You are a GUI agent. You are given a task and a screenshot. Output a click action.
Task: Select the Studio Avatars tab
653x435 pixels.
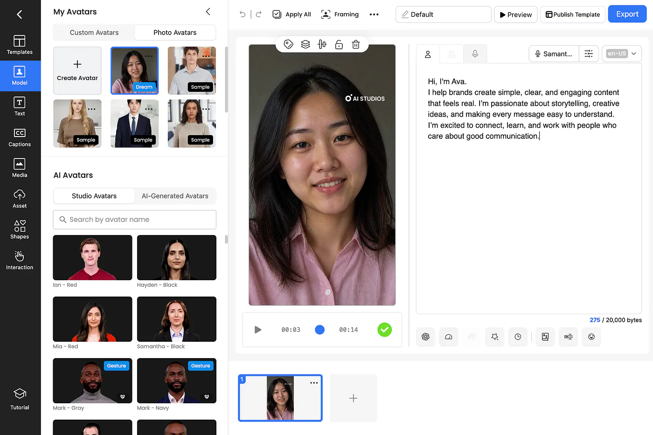tap(94, 196)
